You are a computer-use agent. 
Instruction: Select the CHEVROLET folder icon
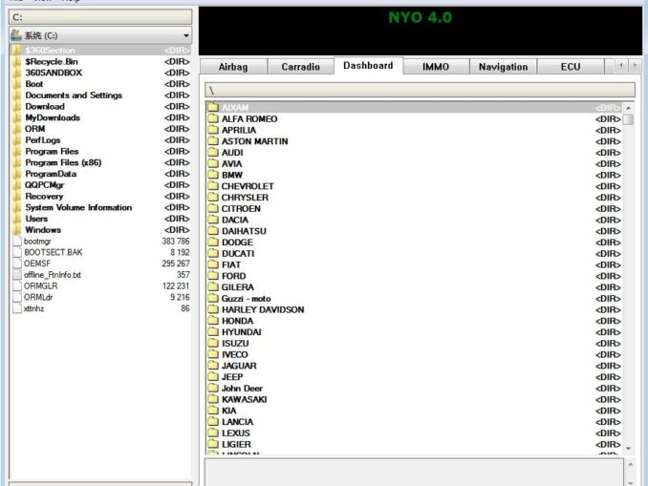point(213,186)
